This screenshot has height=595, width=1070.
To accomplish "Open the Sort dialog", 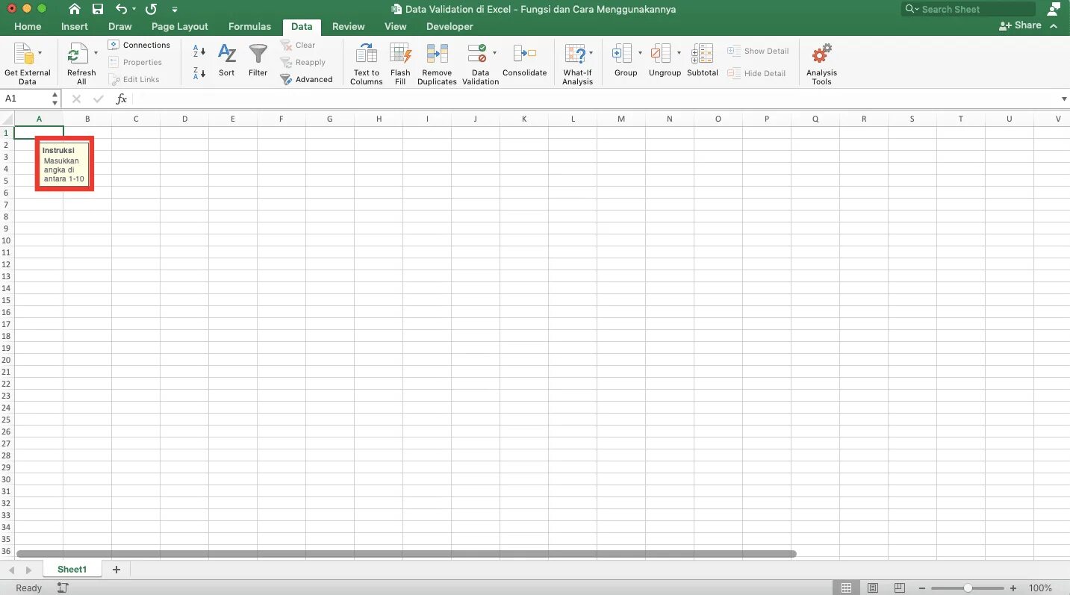I will (227, 60).
